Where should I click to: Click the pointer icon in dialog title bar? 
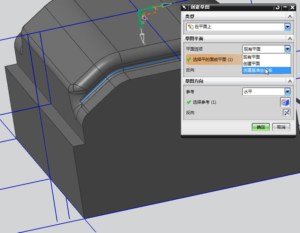pyautogui.click(x=184, y=7)
